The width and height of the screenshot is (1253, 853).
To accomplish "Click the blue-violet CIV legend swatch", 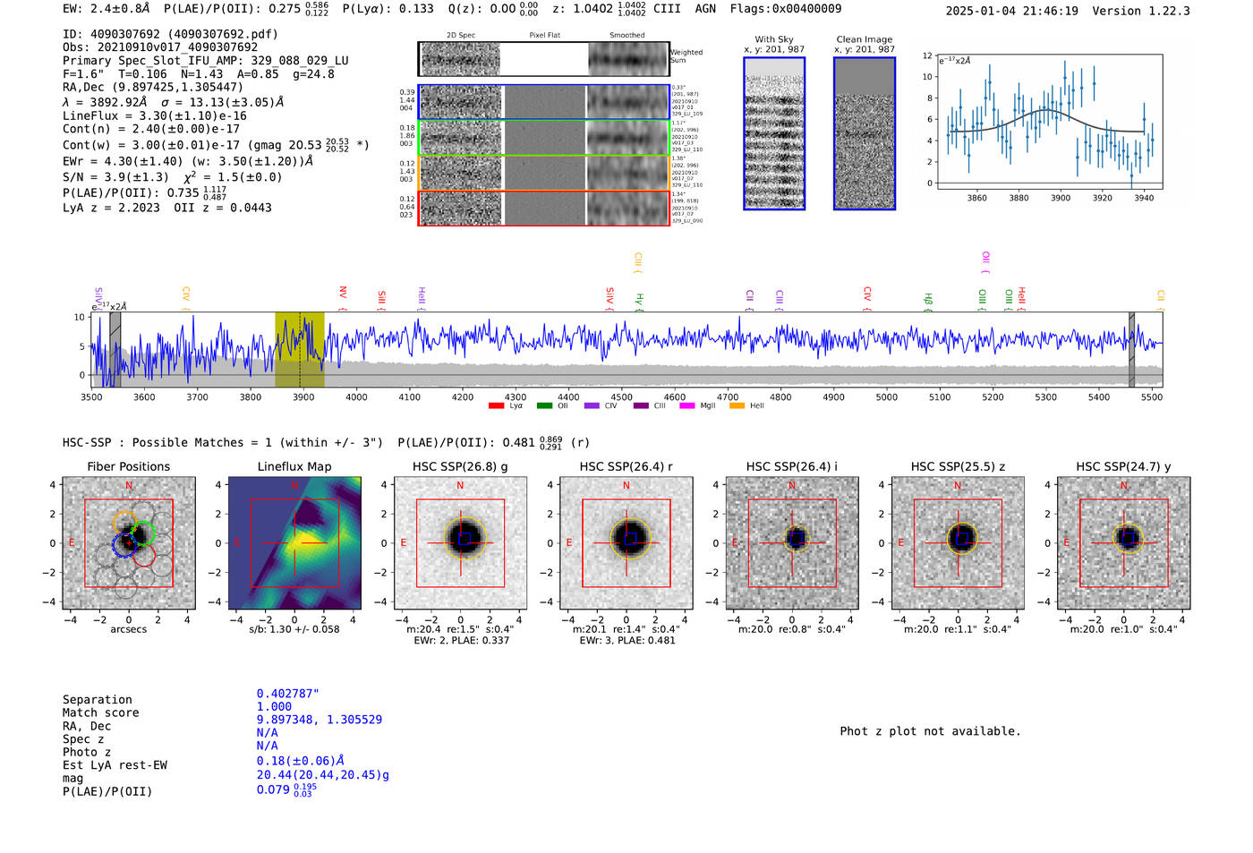I will (x=592, y=406).
